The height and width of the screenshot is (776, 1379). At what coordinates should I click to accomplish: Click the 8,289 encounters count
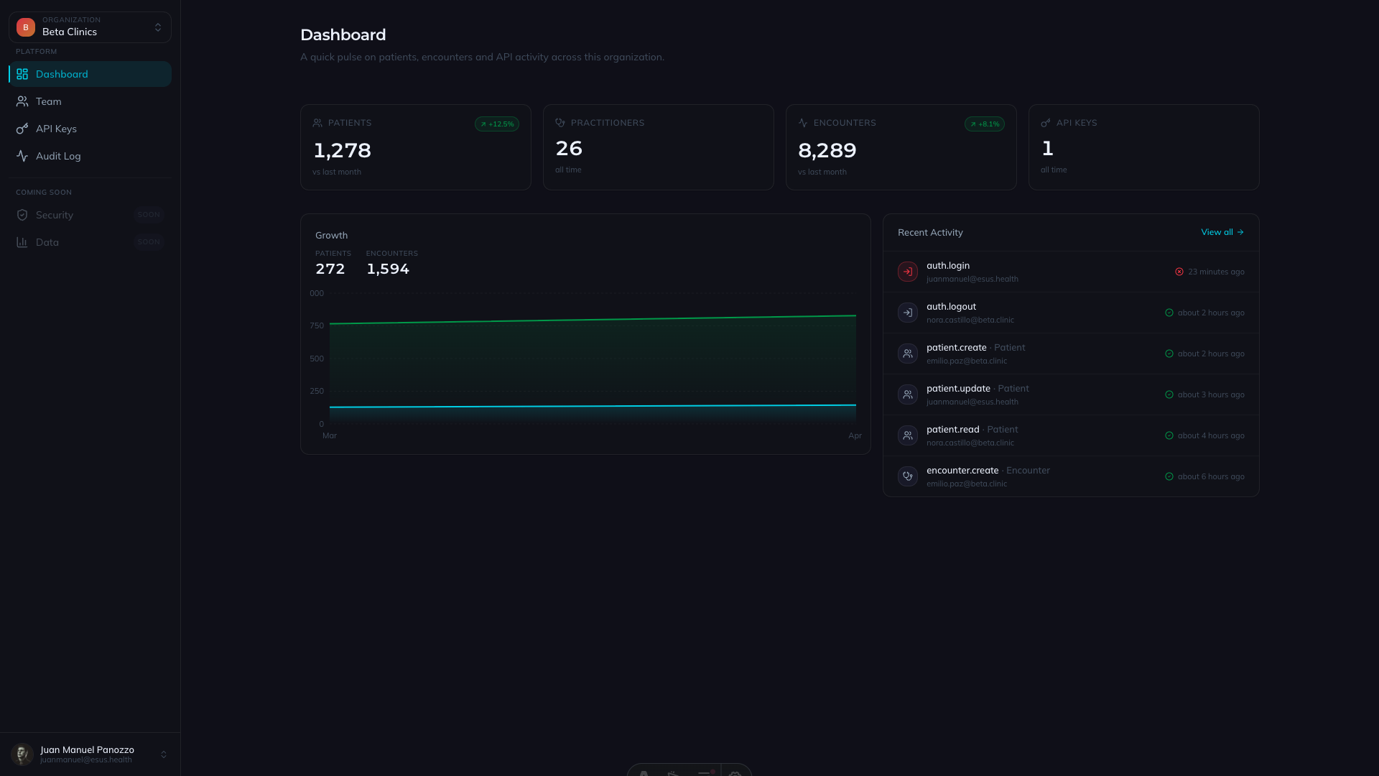(x=827, y=150)
